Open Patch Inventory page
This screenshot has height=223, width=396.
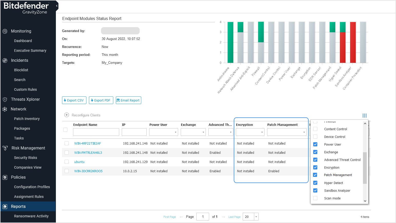point(27,119)
